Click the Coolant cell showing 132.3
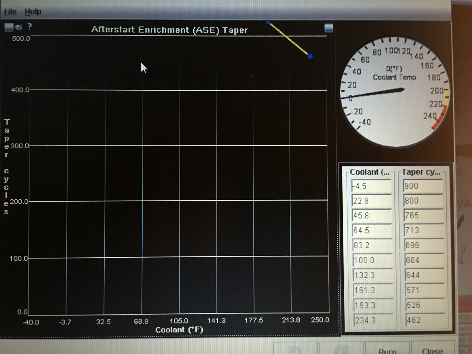Screen dimensions: 472x354 [373, 275]
